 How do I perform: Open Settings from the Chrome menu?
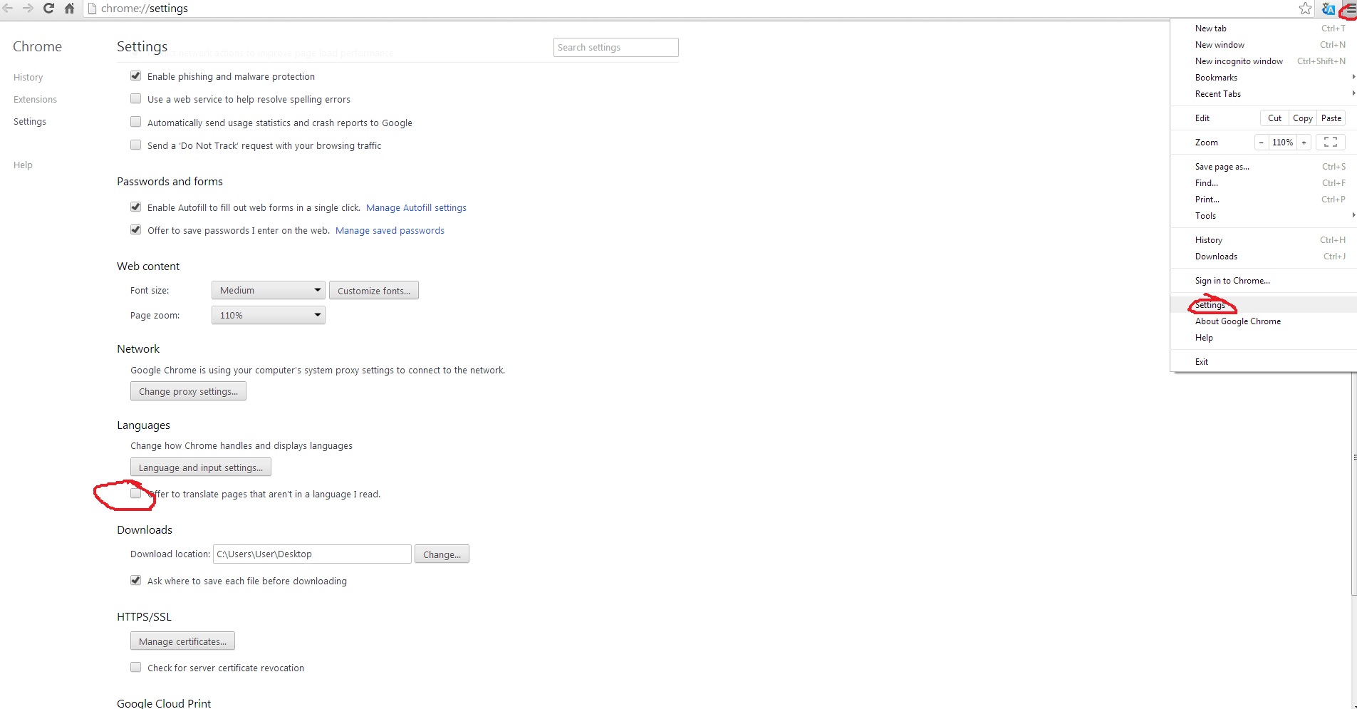[x=1263, y=305]
